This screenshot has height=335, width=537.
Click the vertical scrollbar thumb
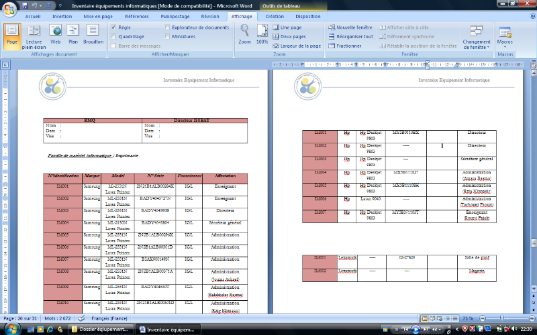click(533, 243)
